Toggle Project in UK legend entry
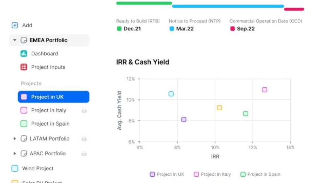 coord(167,174)
